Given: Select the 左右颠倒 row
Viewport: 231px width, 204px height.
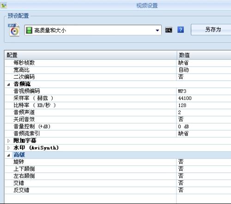Looking at the screenshot, I should point(118,176).
